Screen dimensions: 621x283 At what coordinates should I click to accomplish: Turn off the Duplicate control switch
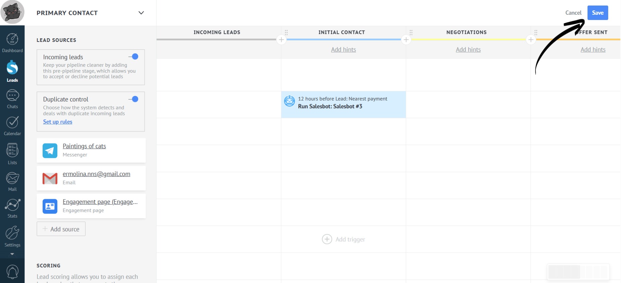click(134, 99)
